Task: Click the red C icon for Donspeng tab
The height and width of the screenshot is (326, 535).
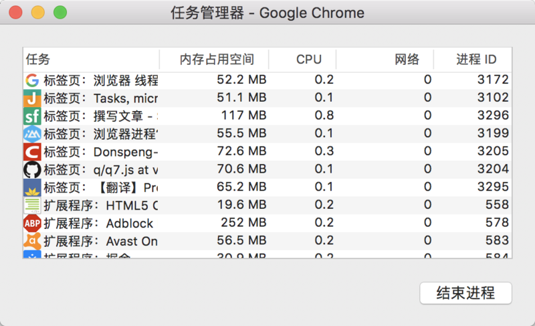Action: pyautogui.click(x=31, y=152)
